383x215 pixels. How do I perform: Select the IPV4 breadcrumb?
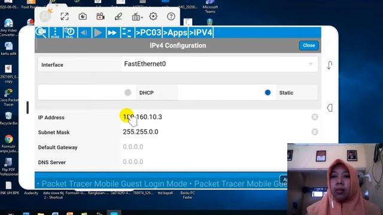(x=201, y=33)
